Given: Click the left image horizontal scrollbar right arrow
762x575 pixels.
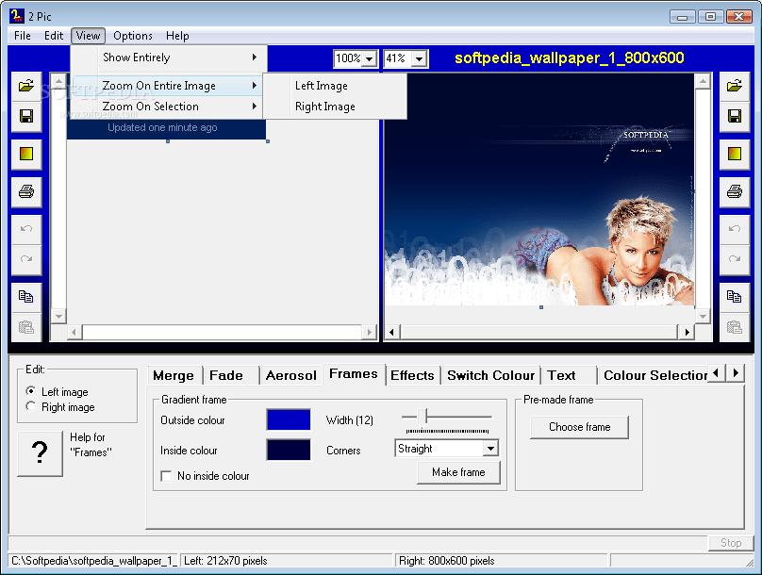Looking at the screenshot, I should 370,332.
